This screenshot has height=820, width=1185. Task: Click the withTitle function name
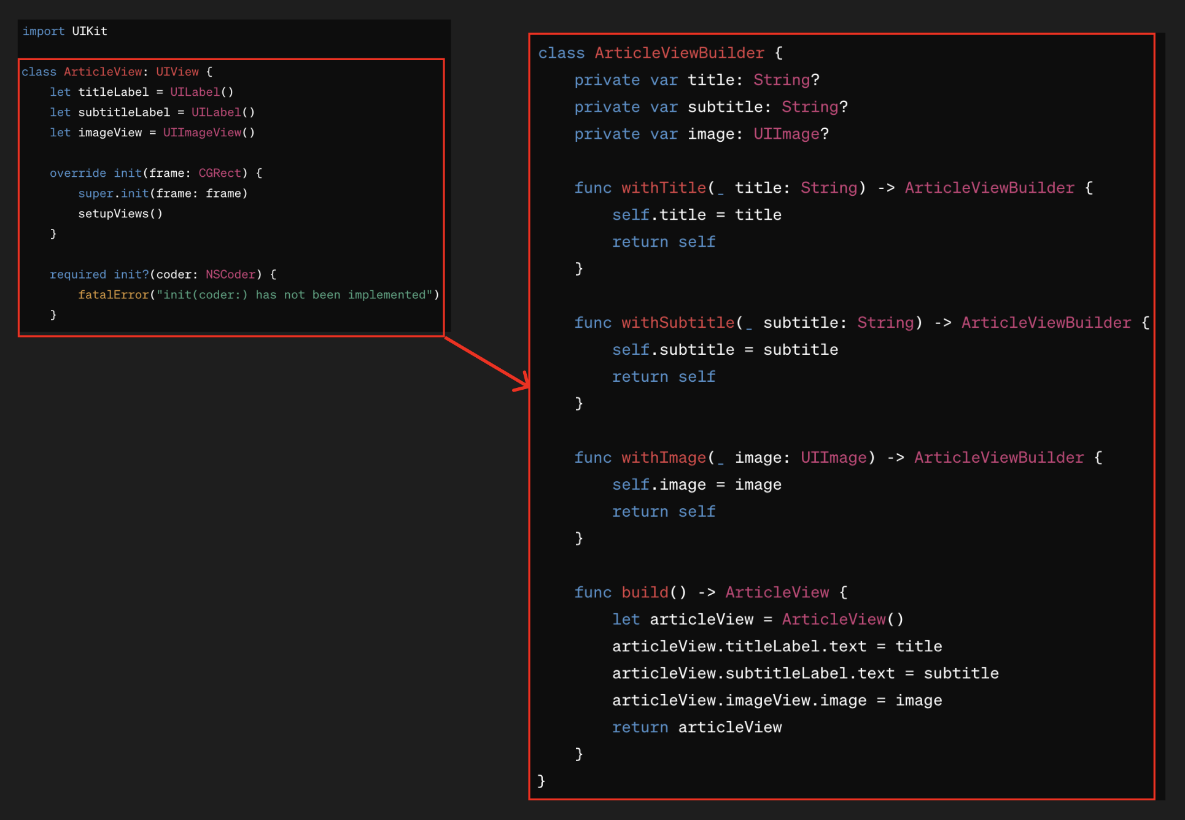point(663,188)
